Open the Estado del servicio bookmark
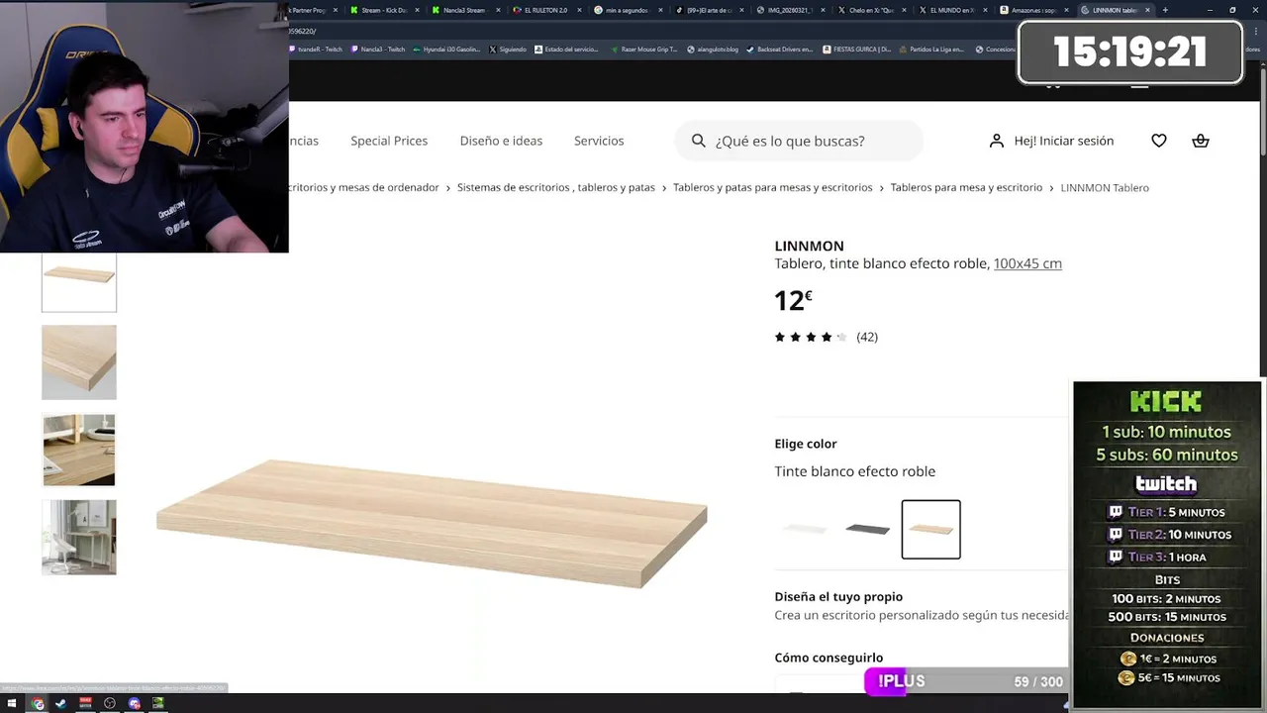This screenshot has width=1267, height=713. [566, 49]
